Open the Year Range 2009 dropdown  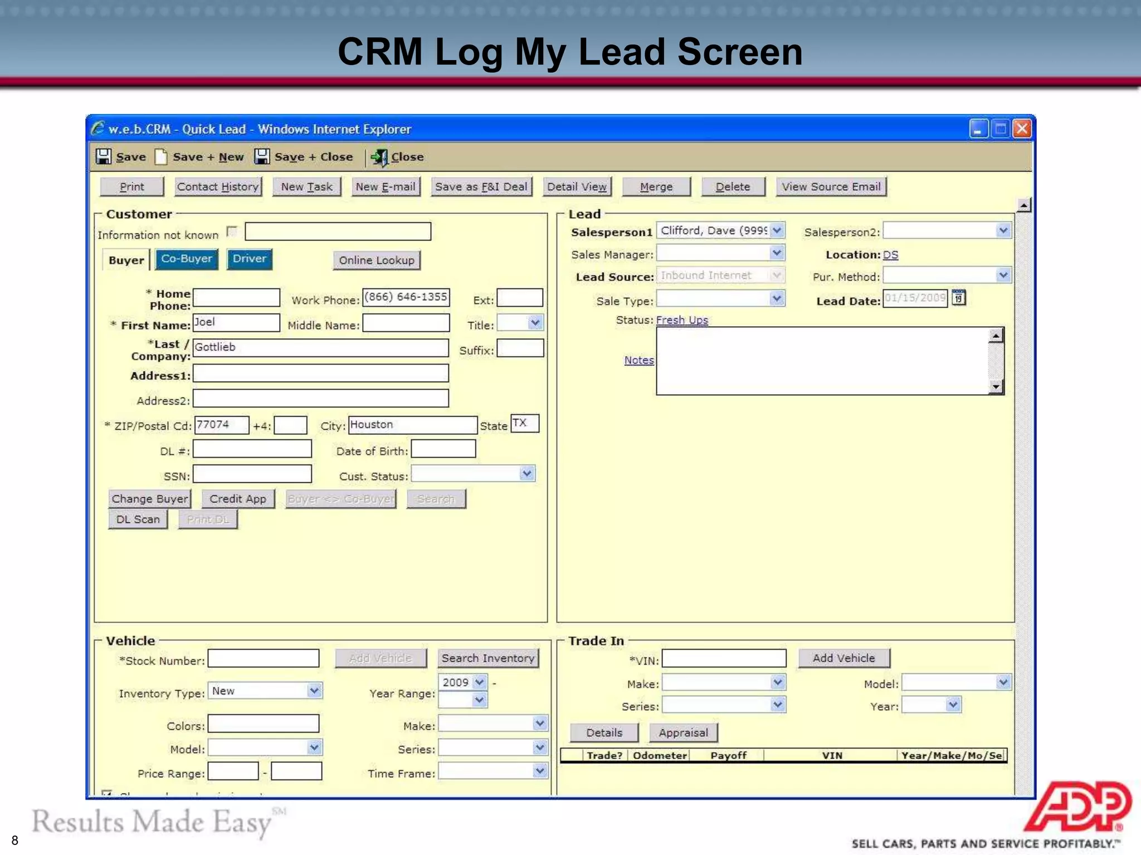479,682
